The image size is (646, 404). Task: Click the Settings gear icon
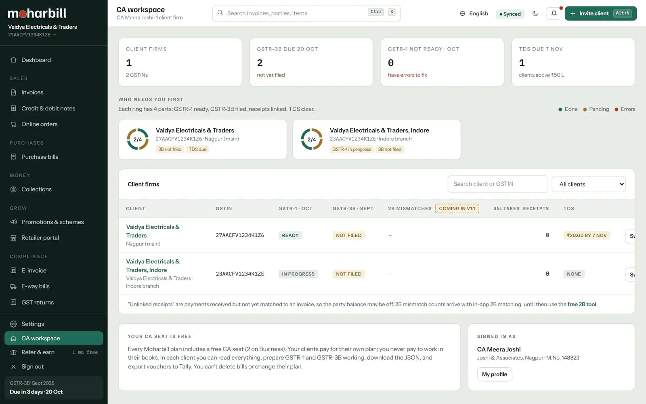tap(13, 324)
